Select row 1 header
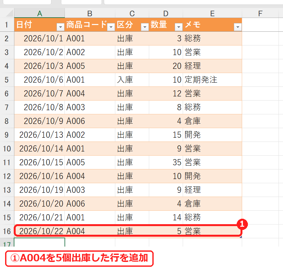Screen dimensions: 283x269 7,25
